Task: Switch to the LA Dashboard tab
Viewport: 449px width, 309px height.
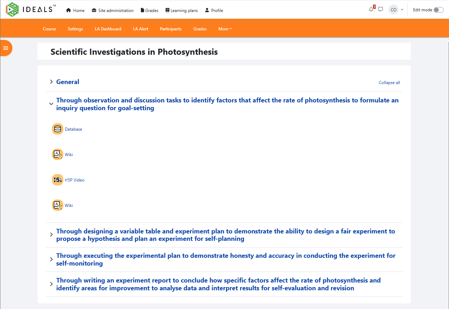Action: pyautogui.click(x=108, y=29)
